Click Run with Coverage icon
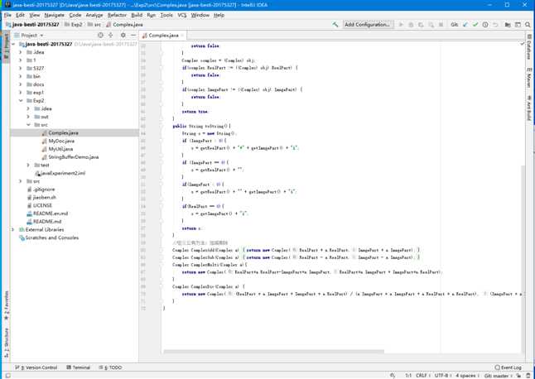 click(421, 25)
